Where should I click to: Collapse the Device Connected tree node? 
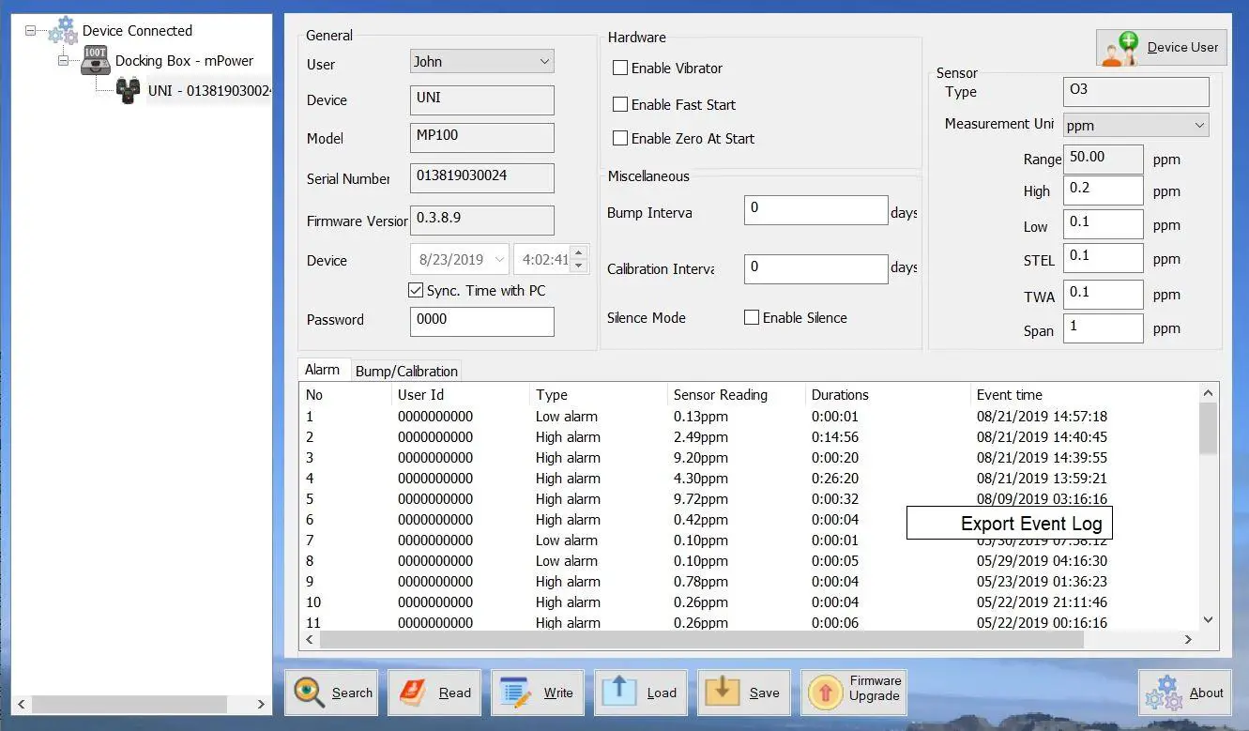click(x=31, y=31)
